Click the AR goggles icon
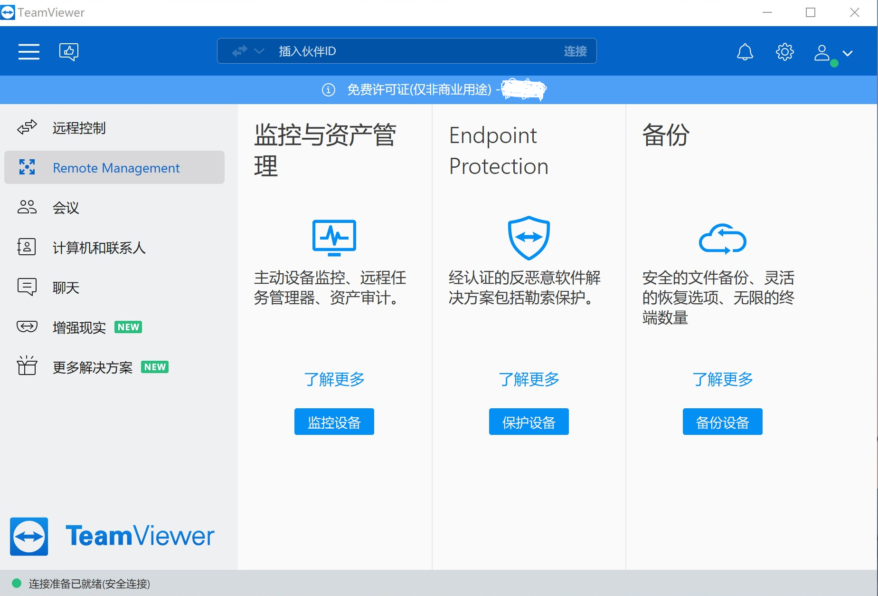Viewport: 878px width, 596px height. pyautogui.click(x=27, y=327)
